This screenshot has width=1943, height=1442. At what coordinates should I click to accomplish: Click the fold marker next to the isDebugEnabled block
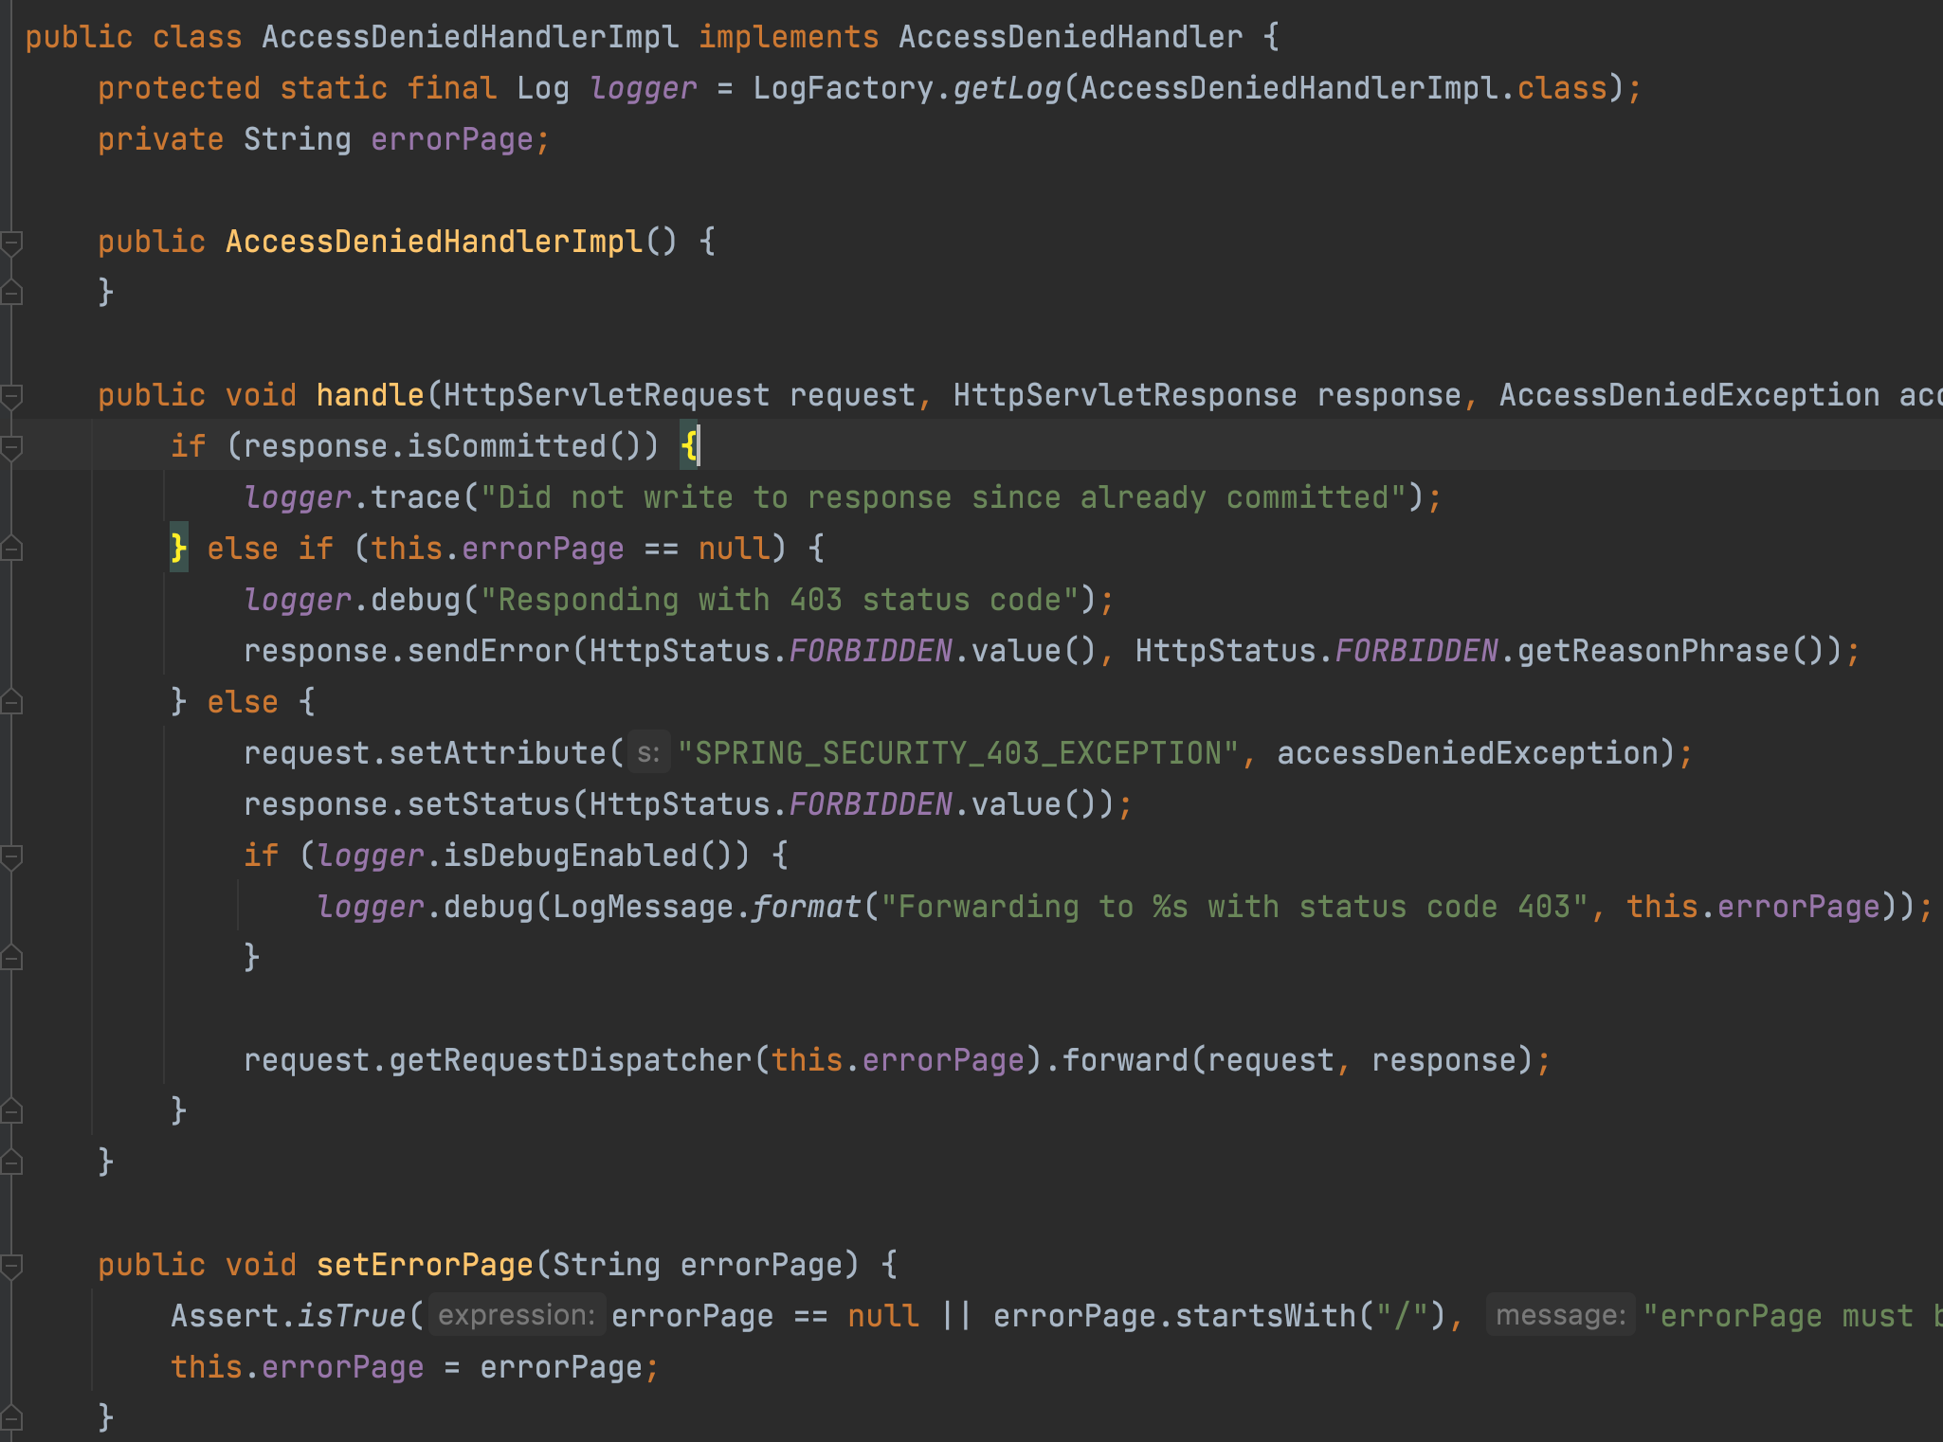(11, 855)
